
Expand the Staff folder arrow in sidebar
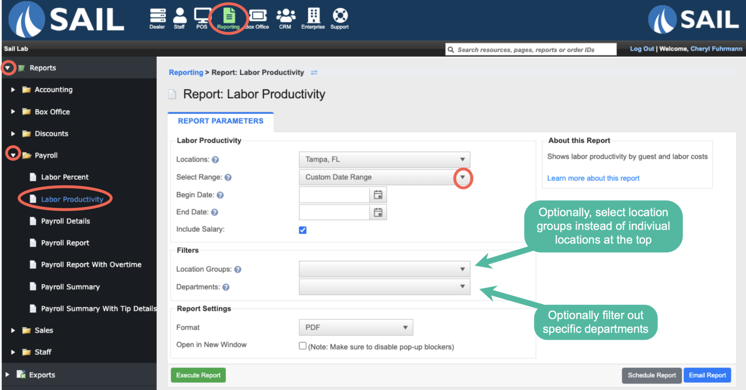click(13, 352)
